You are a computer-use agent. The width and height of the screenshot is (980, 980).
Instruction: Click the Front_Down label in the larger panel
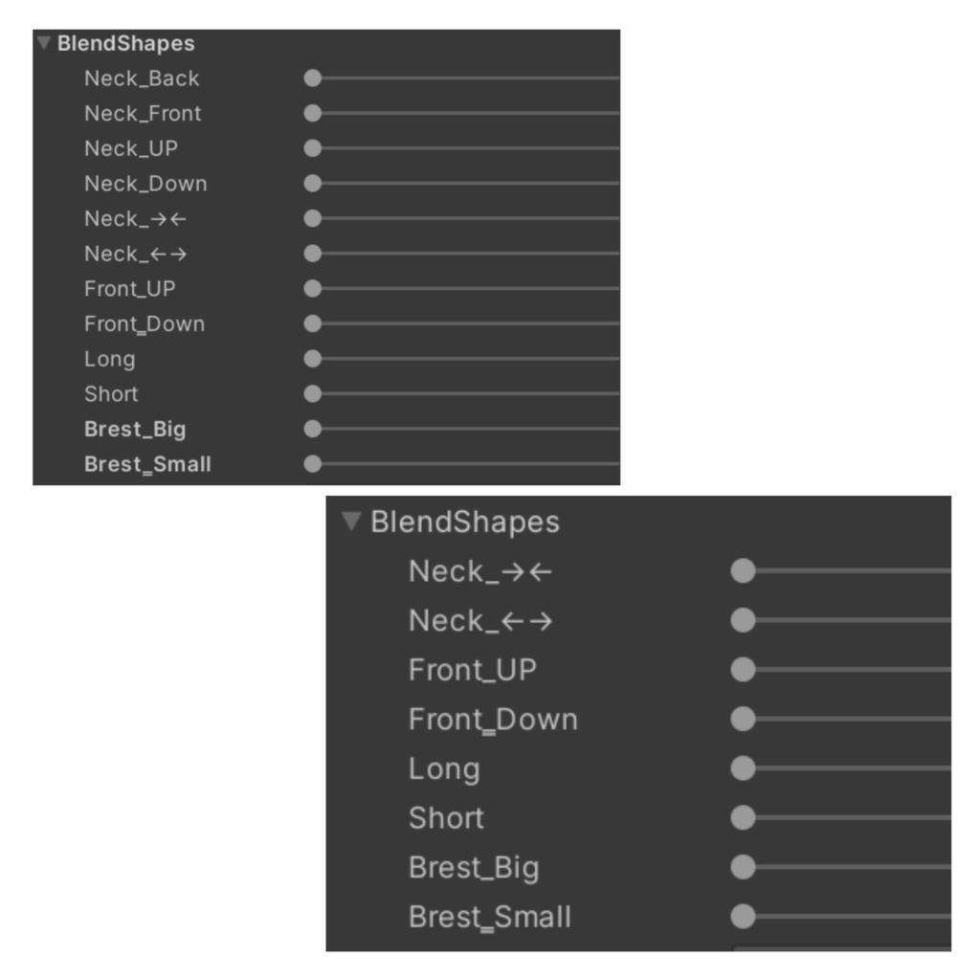pos(493,719)
